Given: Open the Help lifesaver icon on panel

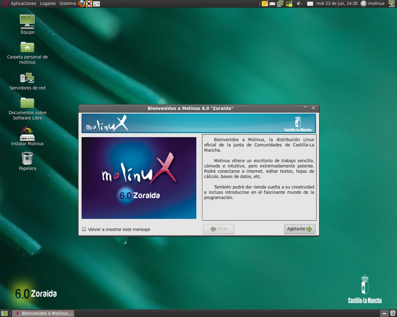Looking at the screenshot, I should pos(88,4).
